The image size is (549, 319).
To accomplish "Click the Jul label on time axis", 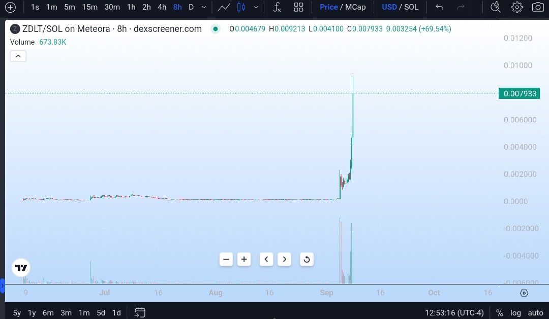I will point(104,293).
